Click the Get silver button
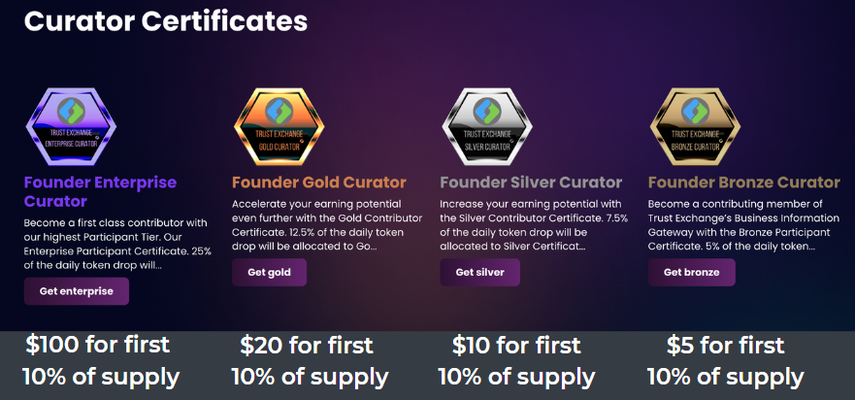 coord(479,272)
